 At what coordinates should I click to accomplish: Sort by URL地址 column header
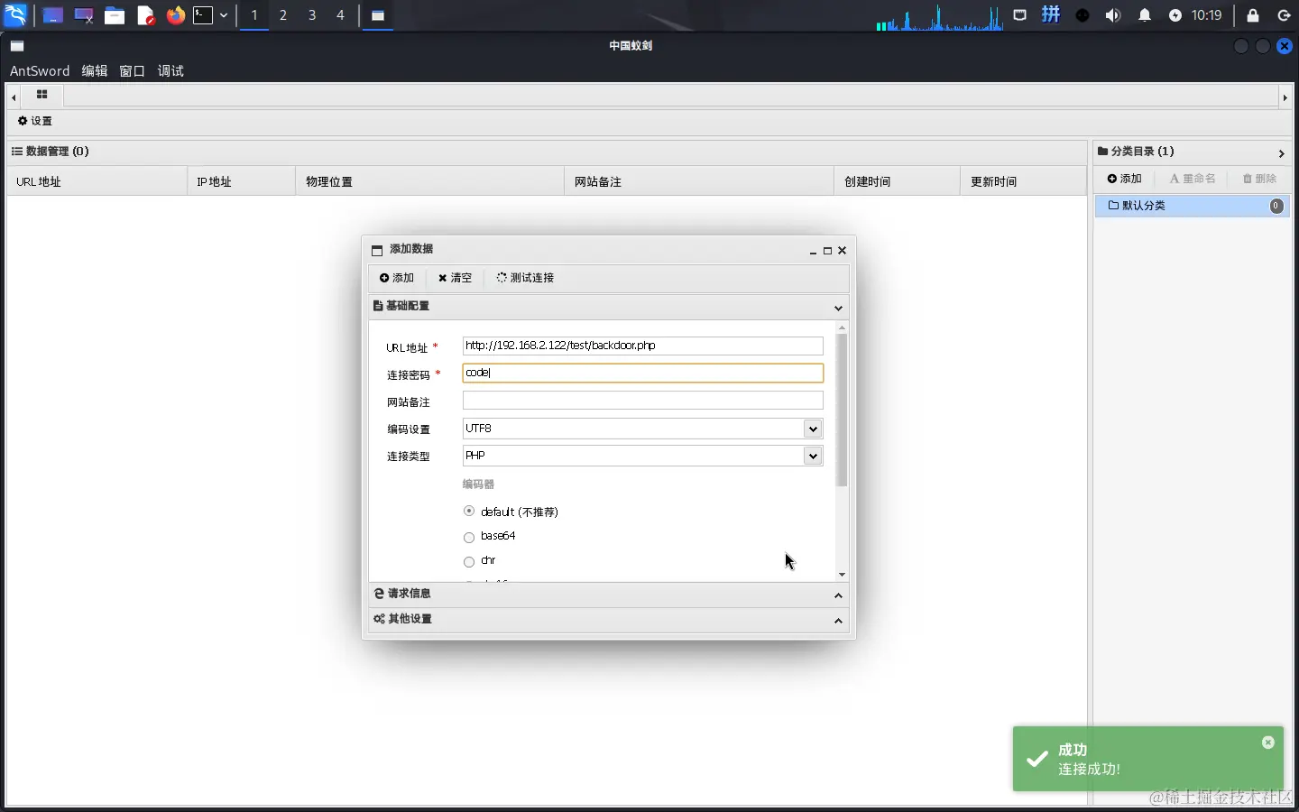pos(97,181)
